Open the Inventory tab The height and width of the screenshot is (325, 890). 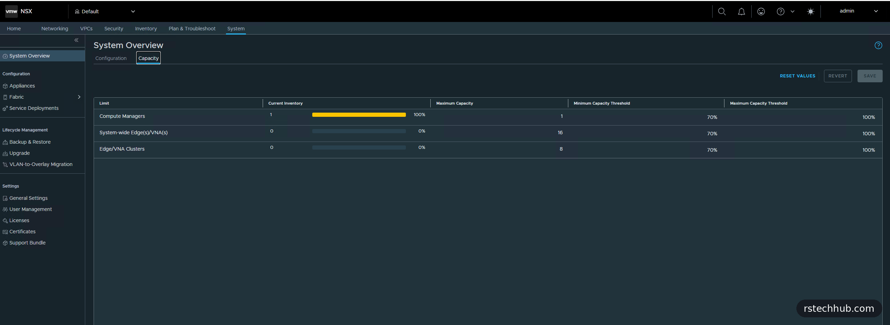point(146,29)
